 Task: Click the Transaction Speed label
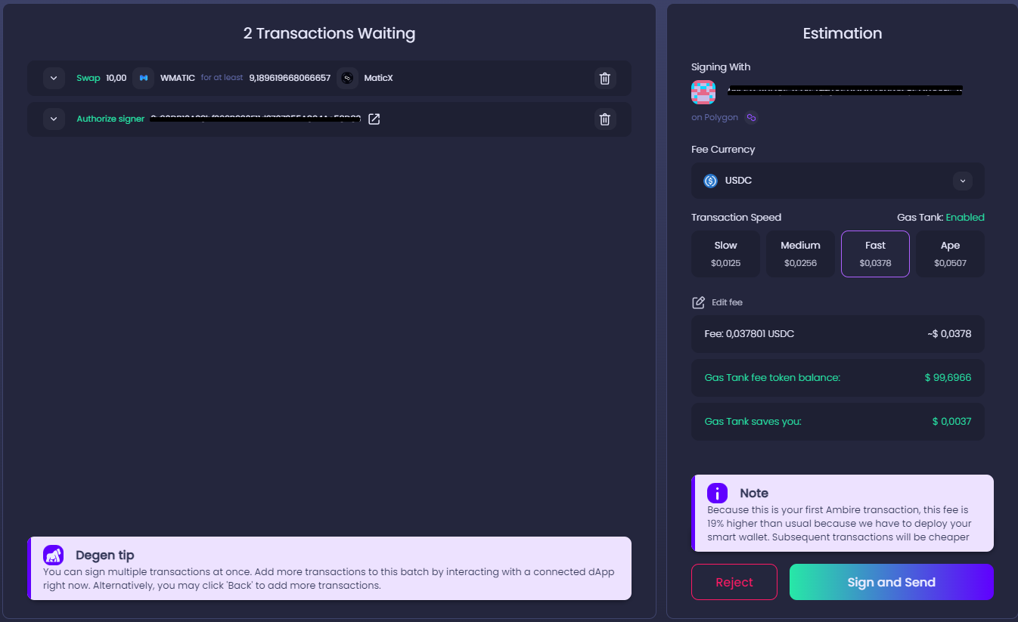[736, 217]
